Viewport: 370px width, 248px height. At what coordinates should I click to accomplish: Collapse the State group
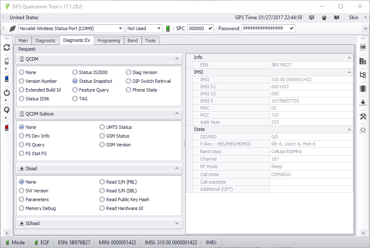coord(349,130)
